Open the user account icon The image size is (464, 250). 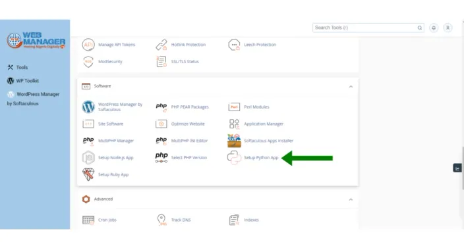click(448, 28)
